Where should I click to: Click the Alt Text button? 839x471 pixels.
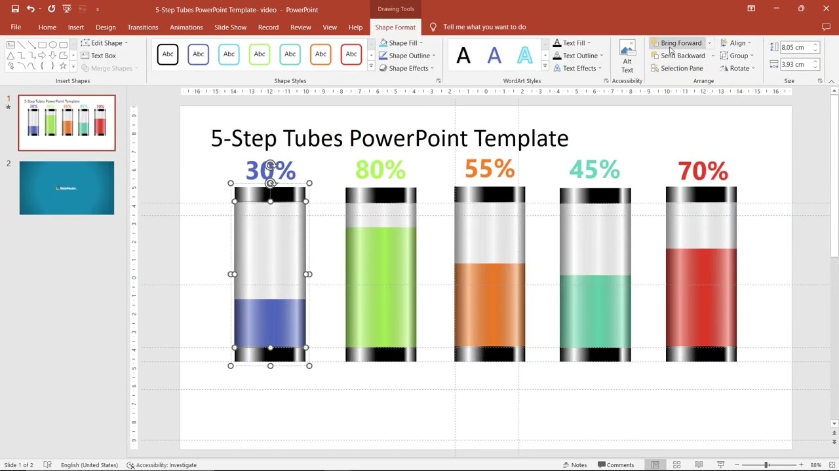(x=627, y=57)
